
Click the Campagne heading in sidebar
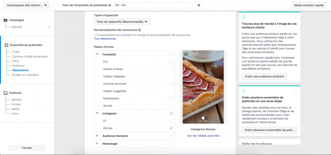(x=16, y=20)
